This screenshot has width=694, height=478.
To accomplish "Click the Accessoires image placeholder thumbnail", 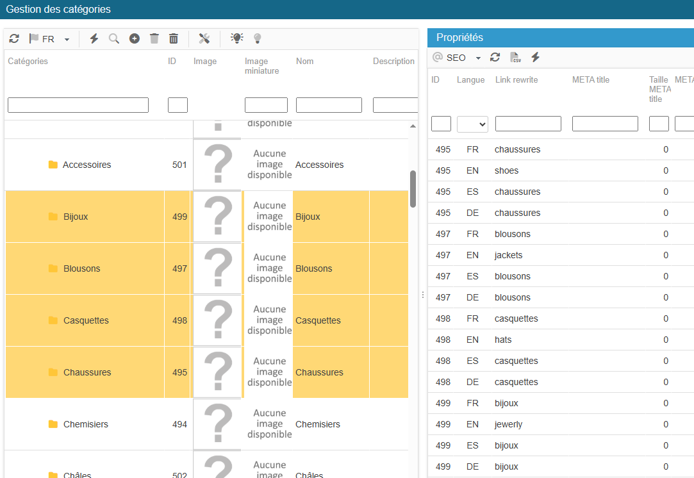I will tap(217, 164).
